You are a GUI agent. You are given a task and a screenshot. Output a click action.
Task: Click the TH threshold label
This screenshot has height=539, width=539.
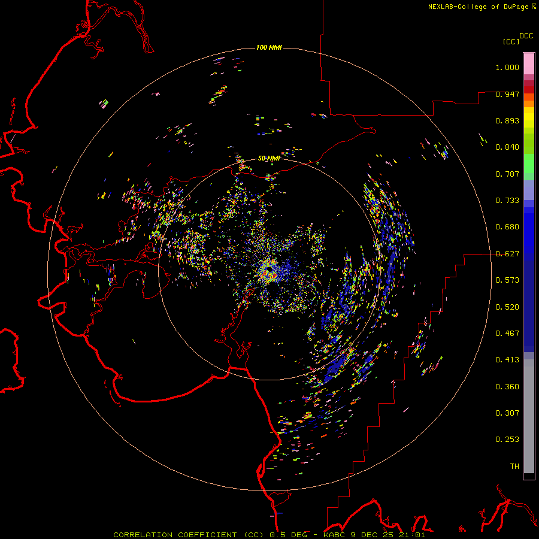click(514, 467)
